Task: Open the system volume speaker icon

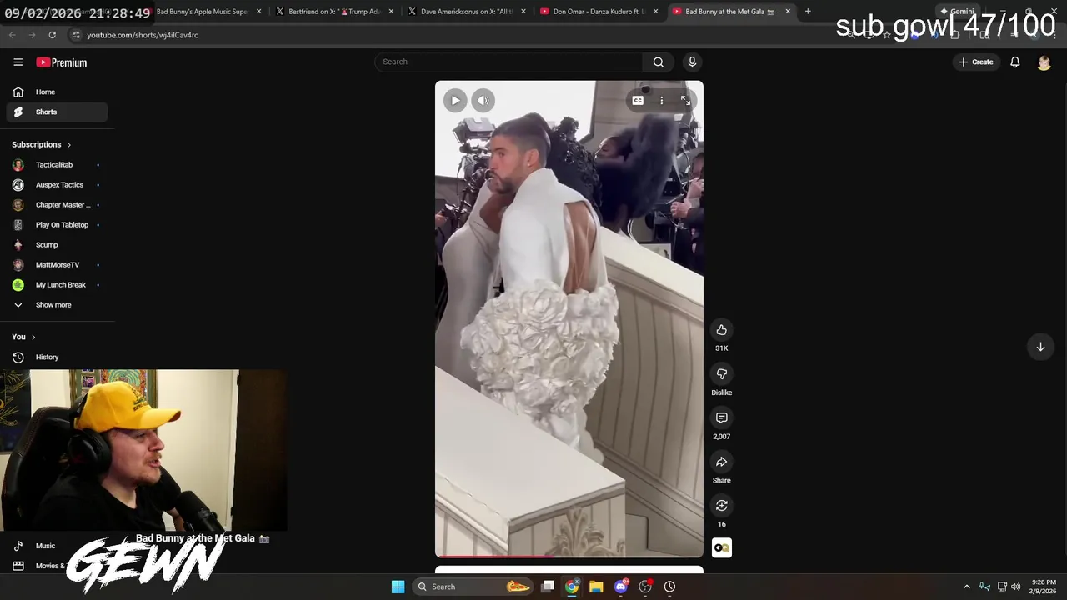Action: click(1015, 587)
